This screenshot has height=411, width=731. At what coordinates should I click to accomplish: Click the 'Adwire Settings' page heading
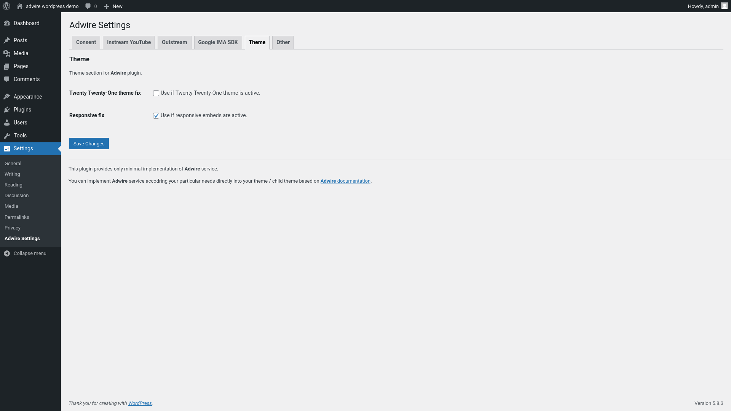(100, 25)
